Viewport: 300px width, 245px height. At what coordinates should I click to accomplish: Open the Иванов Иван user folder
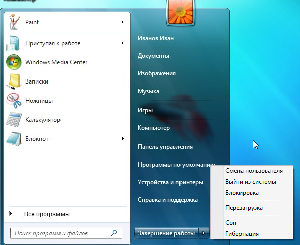point(156,38)
